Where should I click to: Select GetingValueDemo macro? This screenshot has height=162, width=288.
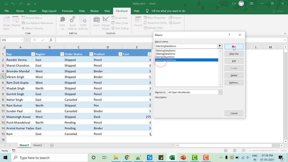pos(165,57)
